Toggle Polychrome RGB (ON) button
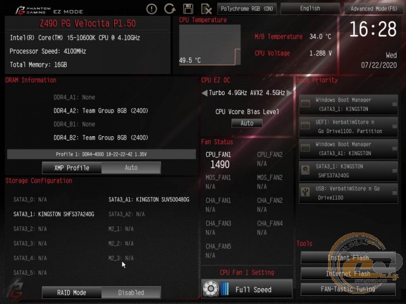 [x=247, y=9]
